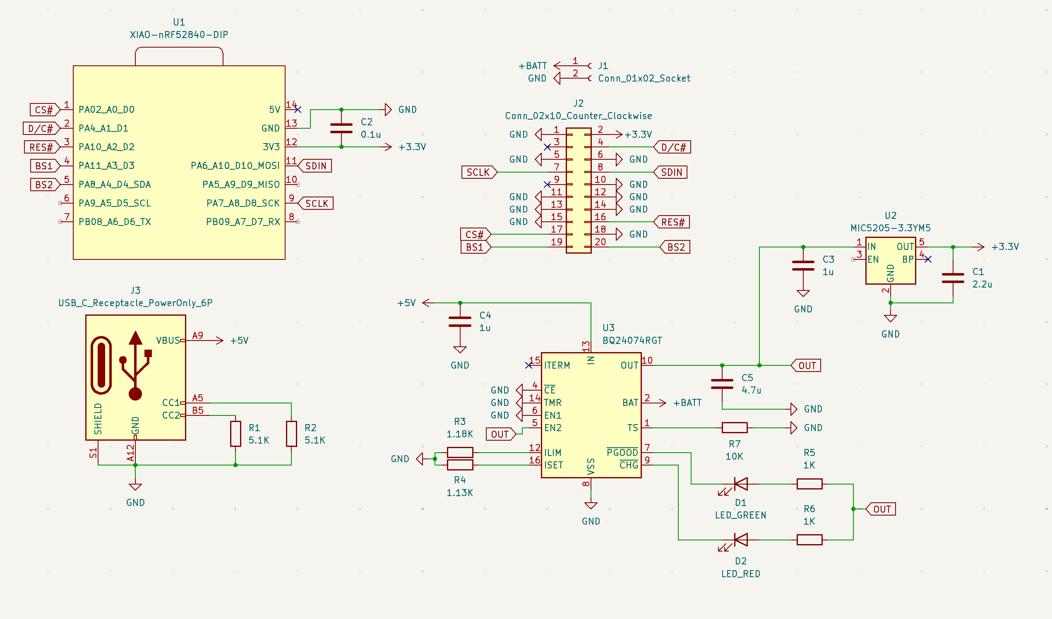Click the LED_GREEN value text
Screen dimensions: 1052x619
tap(740, 515)
